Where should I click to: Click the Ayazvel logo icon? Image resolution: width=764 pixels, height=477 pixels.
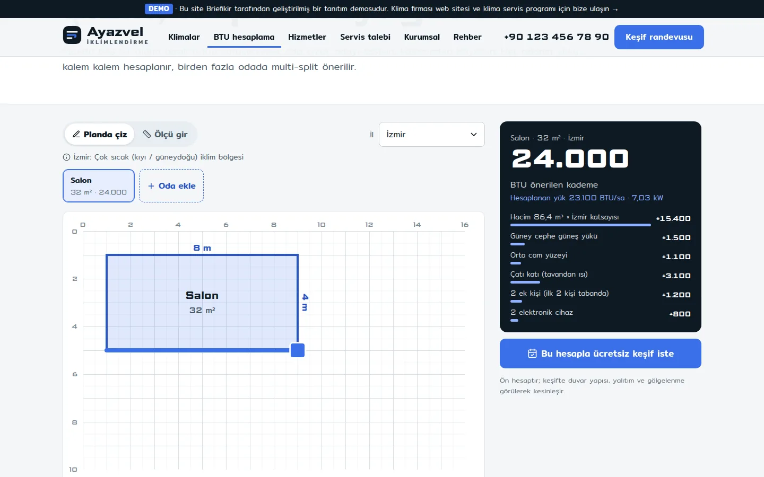[72, 36]
